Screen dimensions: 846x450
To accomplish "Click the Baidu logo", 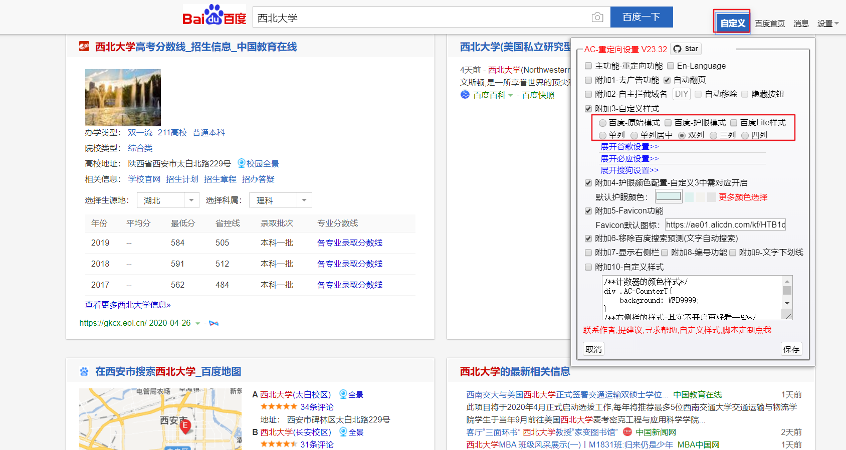I will click(x=215, y=15).
